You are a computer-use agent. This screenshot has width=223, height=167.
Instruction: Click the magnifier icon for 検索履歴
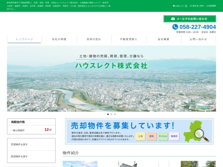point(207,6)
